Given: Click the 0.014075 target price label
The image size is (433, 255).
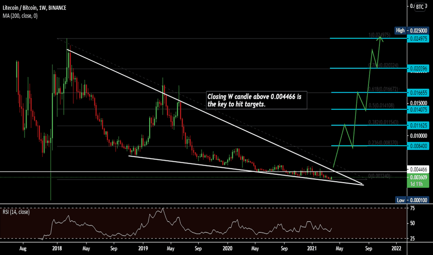Looking at the screenshot, I should point(418,109).
